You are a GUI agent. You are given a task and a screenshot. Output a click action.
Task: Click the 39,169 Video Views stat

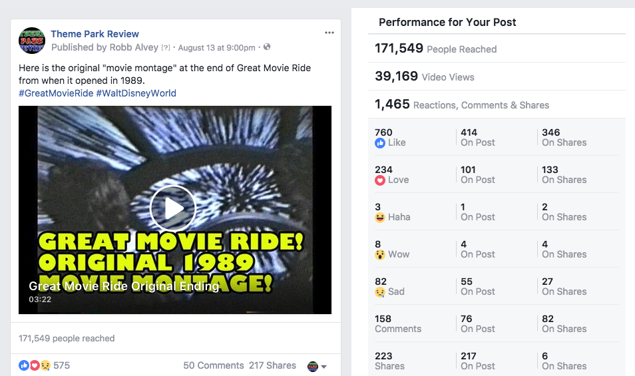pyautogui.click(x=425, y=77)
